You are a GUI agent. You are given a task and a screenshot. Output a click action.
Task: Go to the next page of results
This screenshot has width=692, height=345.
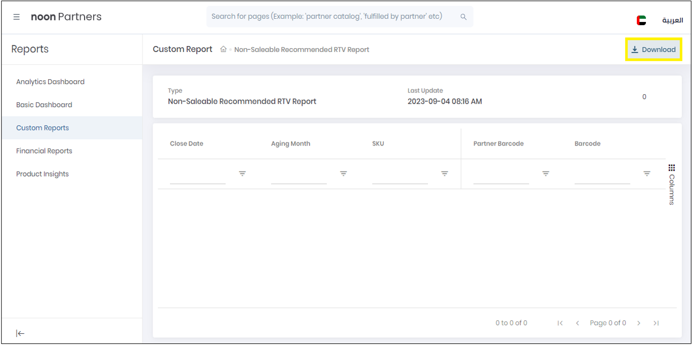[x=639, y=323]
